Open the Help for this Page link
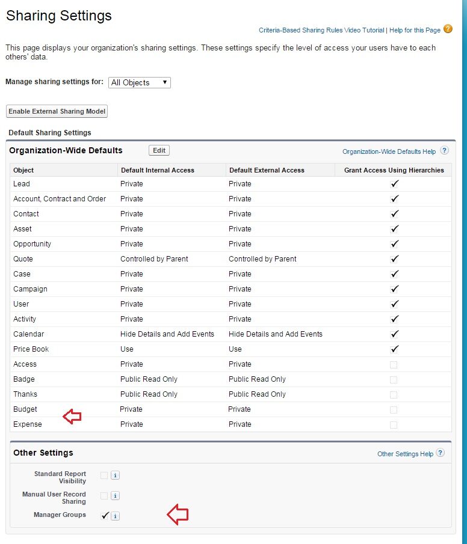Image resolution: width=467 pixels, height=544 pixels. click(x=415, y=30)
